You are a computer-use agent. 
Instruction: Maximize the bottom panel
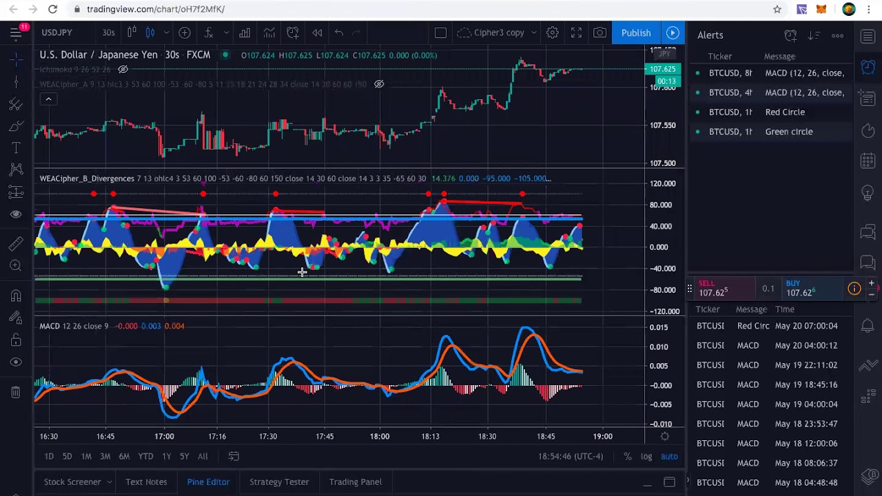669,482
